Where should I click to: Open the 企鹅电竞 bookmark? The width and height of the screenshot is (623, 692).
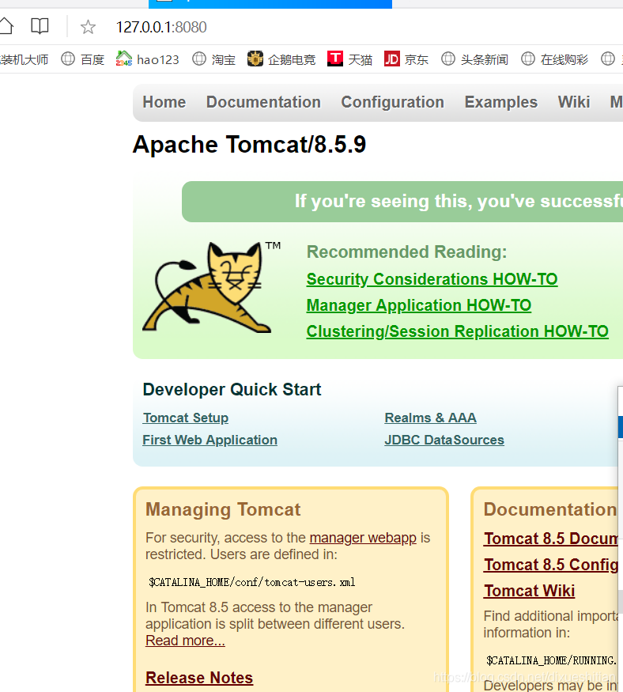point(281,59)
